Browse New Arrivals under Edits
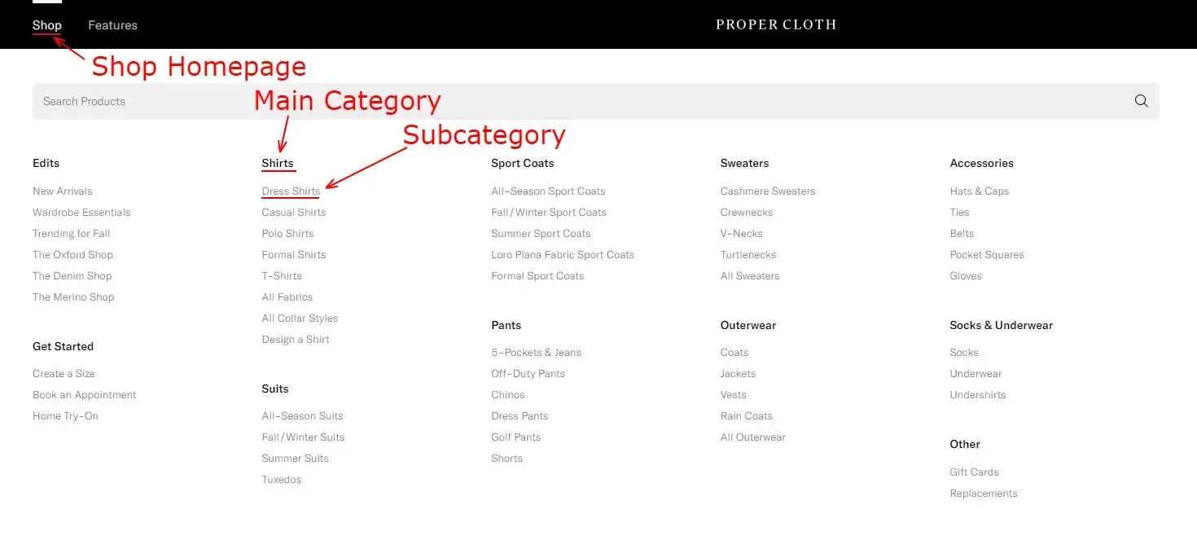This screenshot has height=549, width=1197. click(x=62, y=191)
